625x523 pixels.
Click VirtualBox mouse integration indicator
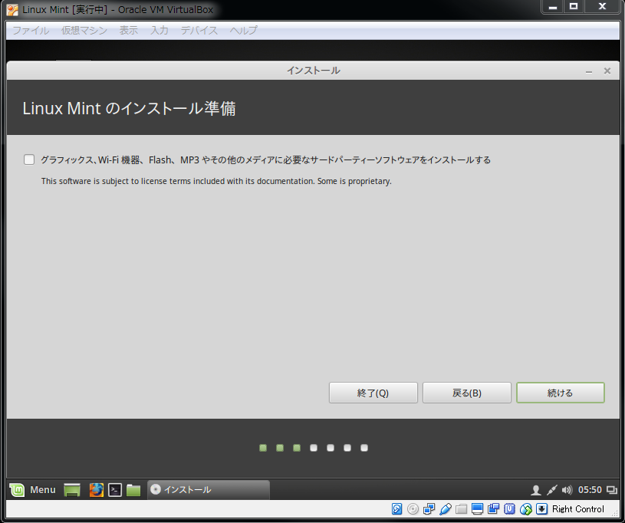526,509
